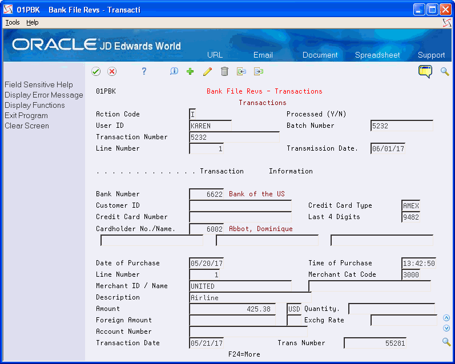
Task: Click the Credit Card Type field AMEX
Action: tap(410, 205)
